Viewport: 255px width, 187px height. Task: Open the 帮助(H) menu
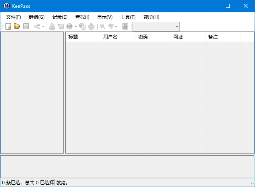tap(151, 17)
